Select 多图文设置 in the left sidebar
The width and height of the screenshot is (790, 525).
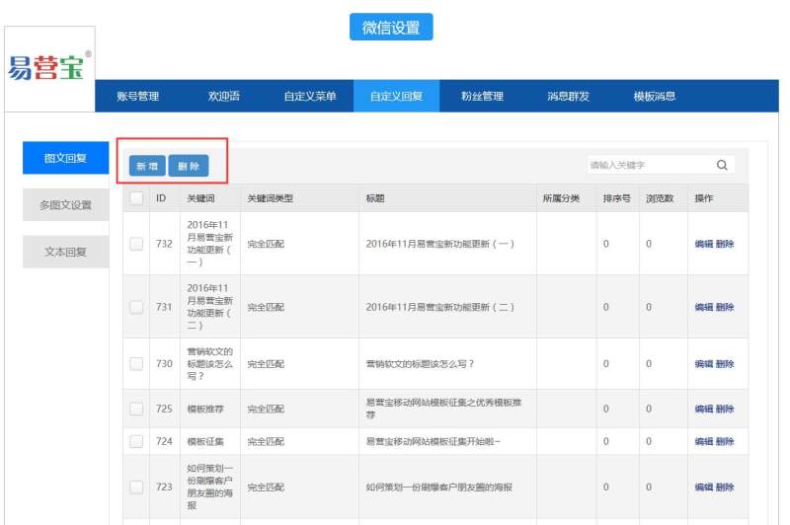click(65, 205)
